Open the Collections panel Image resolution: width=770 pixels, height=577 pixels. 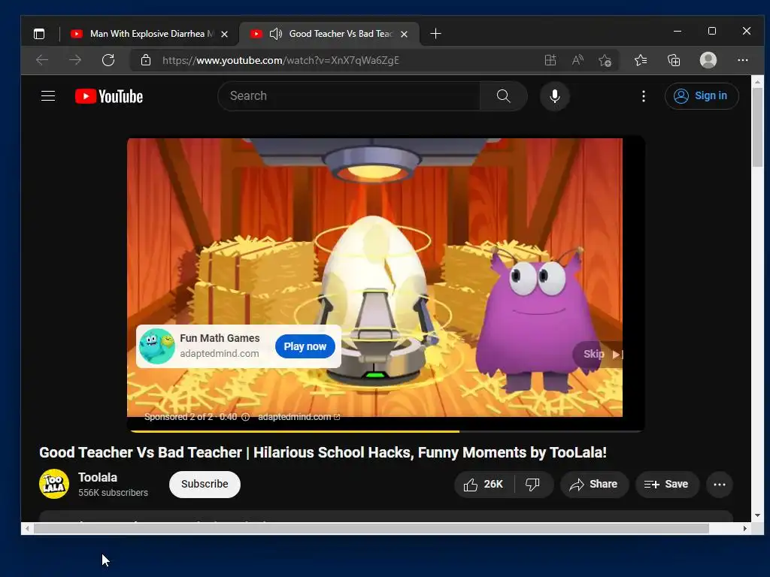coord(674,60)
